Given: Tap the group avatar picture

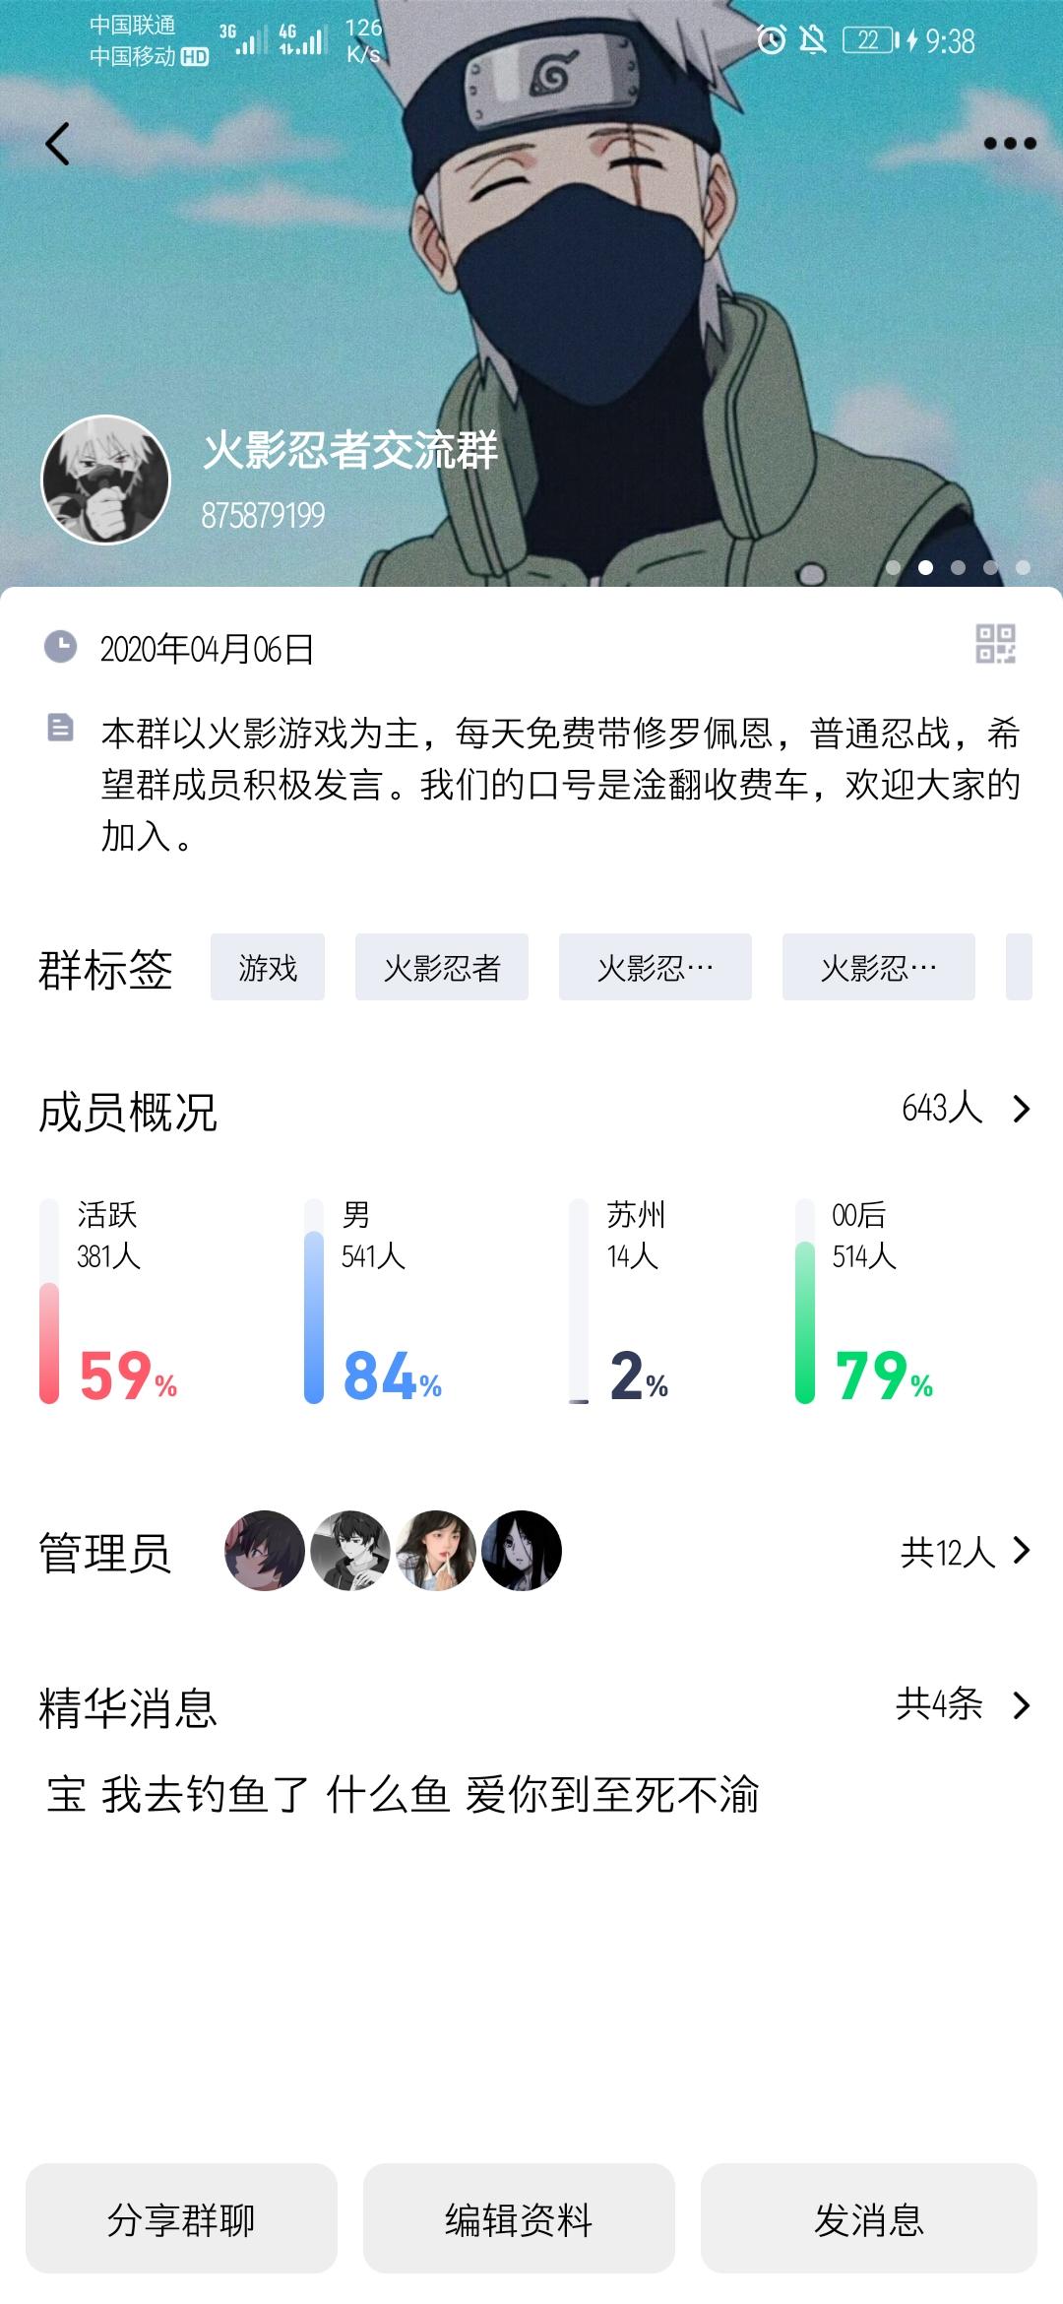Looking at the screenshot, I should [x=105, y=480].
